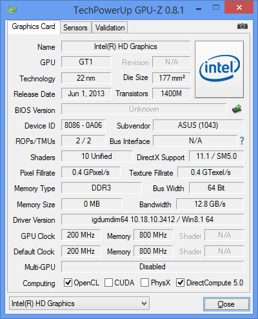Click the screenshot camera icon
This screenshot has width=258, height=319.
coord(243,26)
